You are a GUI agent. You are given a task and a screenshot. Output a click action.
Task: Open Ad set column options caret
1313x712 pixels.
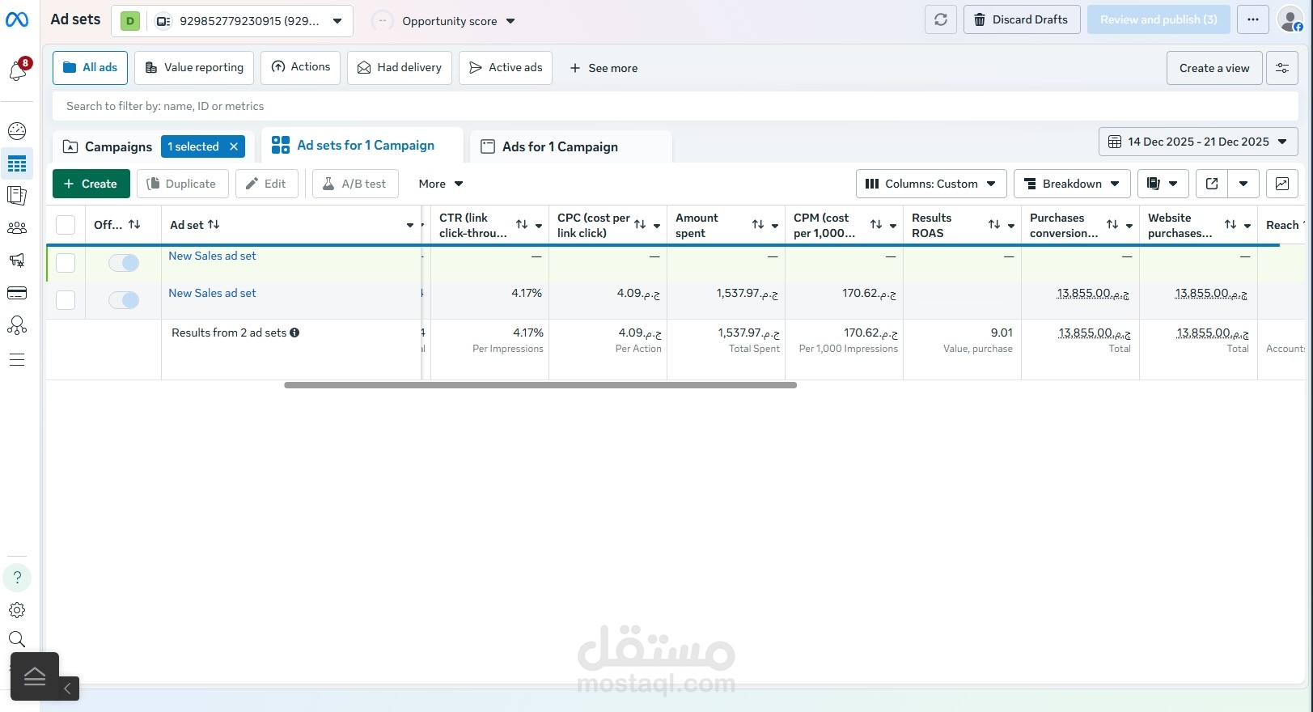pyautogui.click(x=410, y=225)
